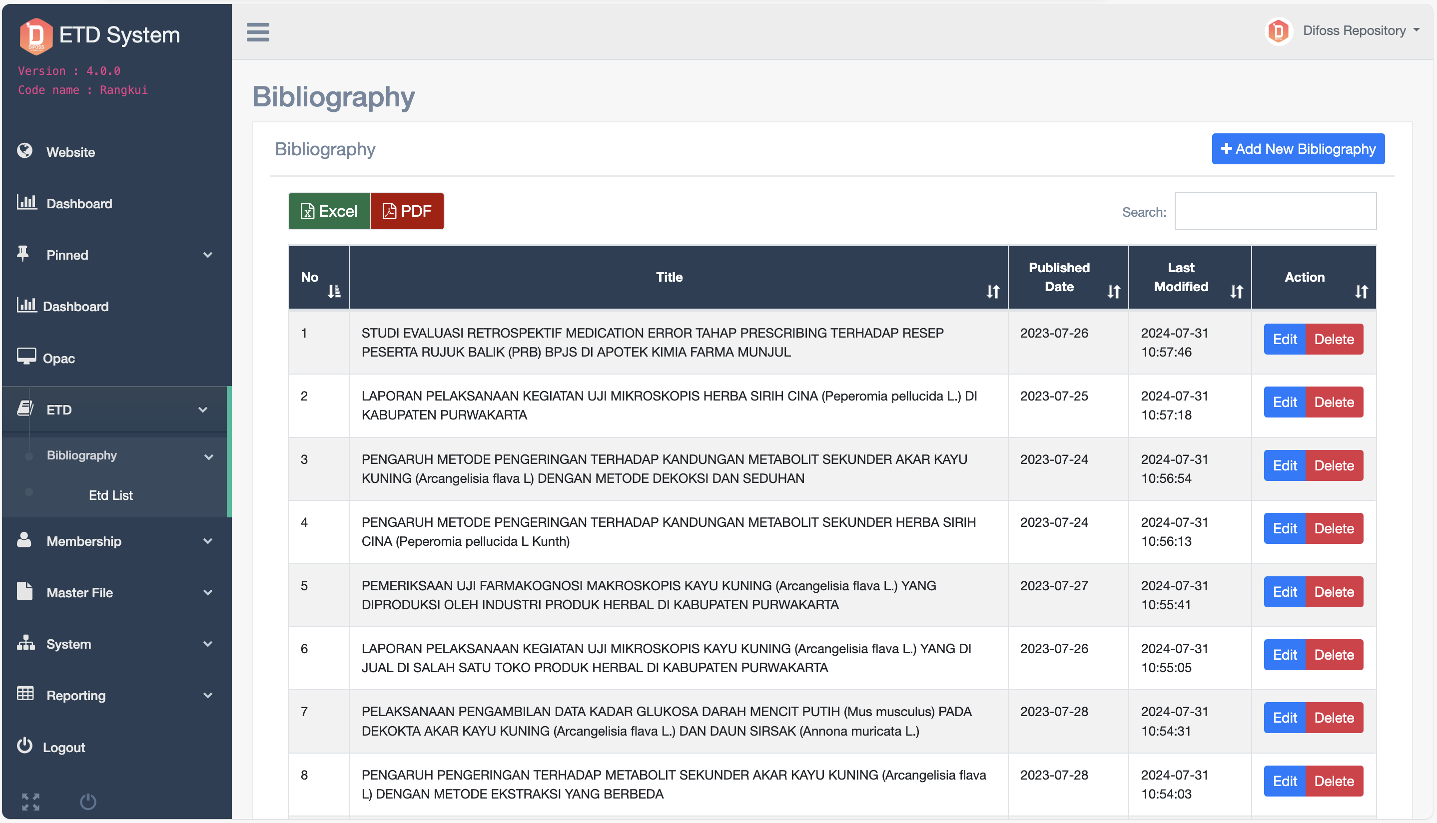Sort by Published Date column arrows
This screenshot has height=823, width=1437.
click(x=1113, y=291)
